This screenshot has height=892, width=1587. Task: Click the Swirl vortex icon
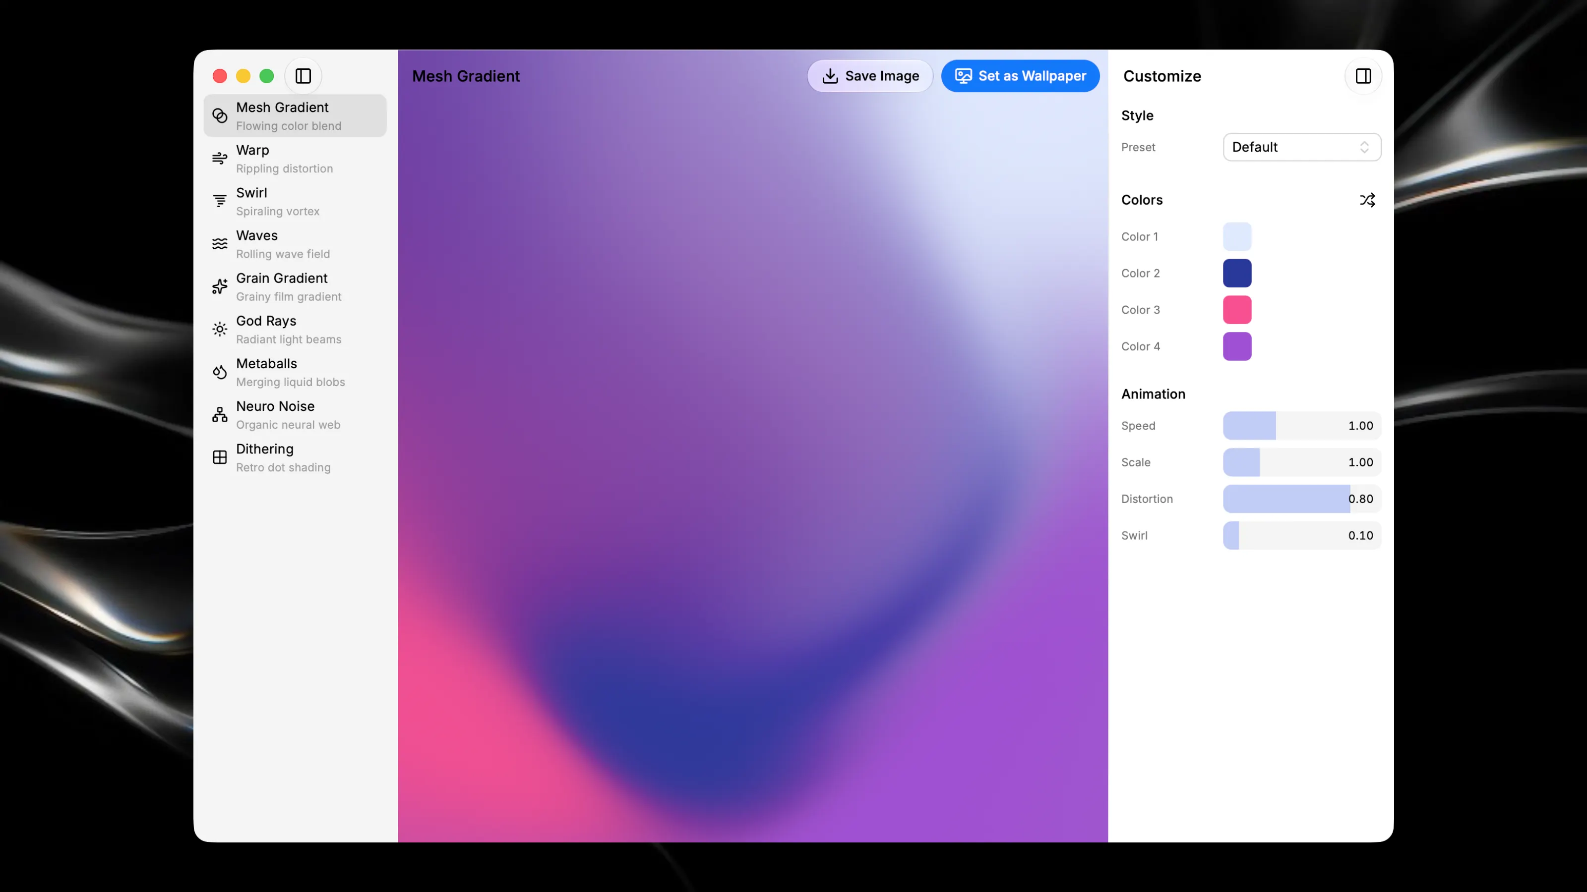(x=220, y=201)
